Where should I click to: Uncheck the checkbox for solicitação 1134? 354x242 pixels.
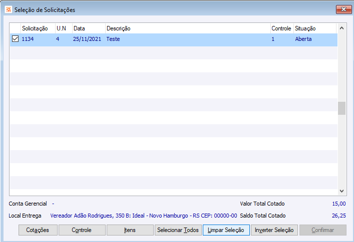click(x=15, y=39)
